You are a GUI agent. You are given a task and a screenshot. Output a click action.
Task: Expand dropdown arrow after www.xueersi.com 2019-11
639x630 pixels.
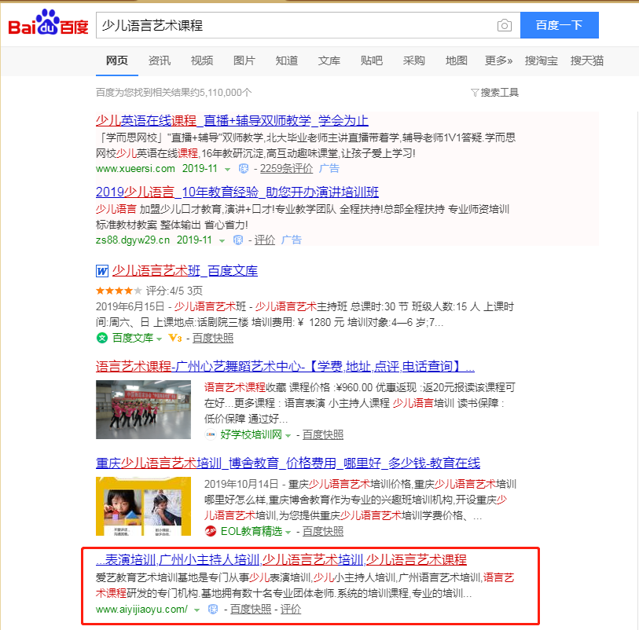[x=227, y=170]
